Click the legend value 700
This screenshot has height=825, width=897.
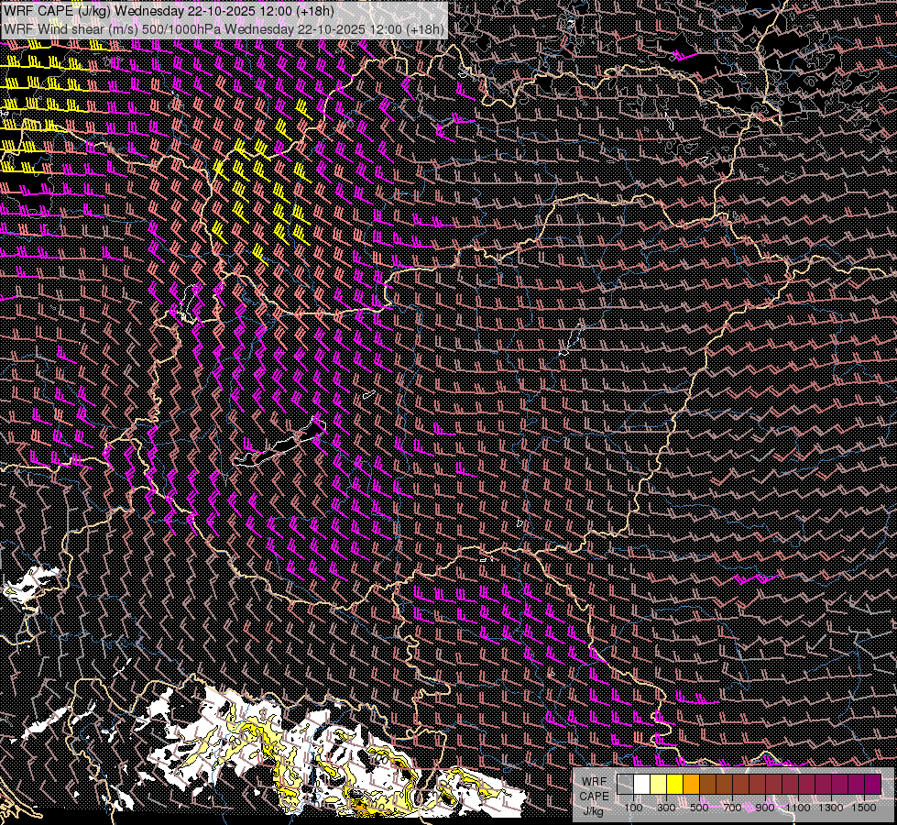click(x=732, y=808)
